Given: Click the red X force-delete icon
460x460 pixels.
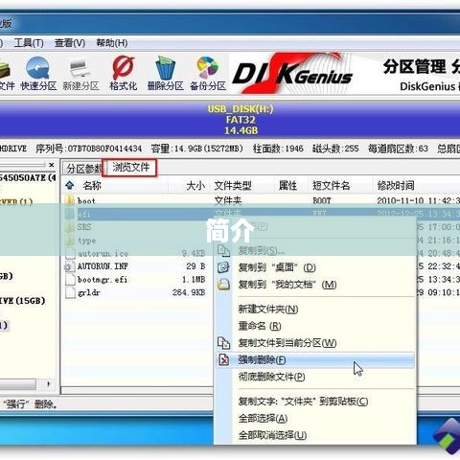Looking at the screenshot, I should pos(223,360).
